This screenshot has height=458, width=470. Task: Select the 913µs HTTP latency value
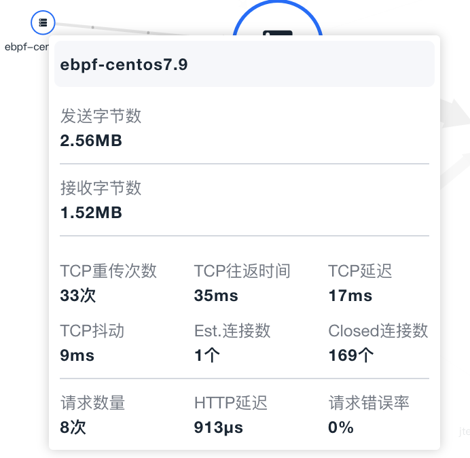219,427
